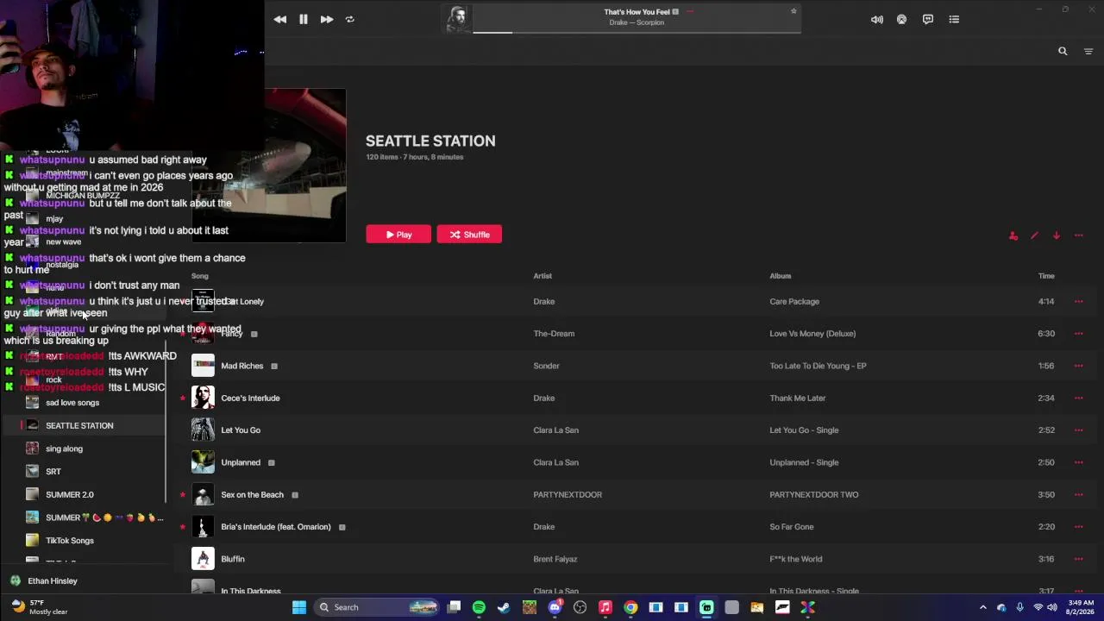Click the Song column header
This screenshot has width=1104, height=621.
tap(200, 276)
